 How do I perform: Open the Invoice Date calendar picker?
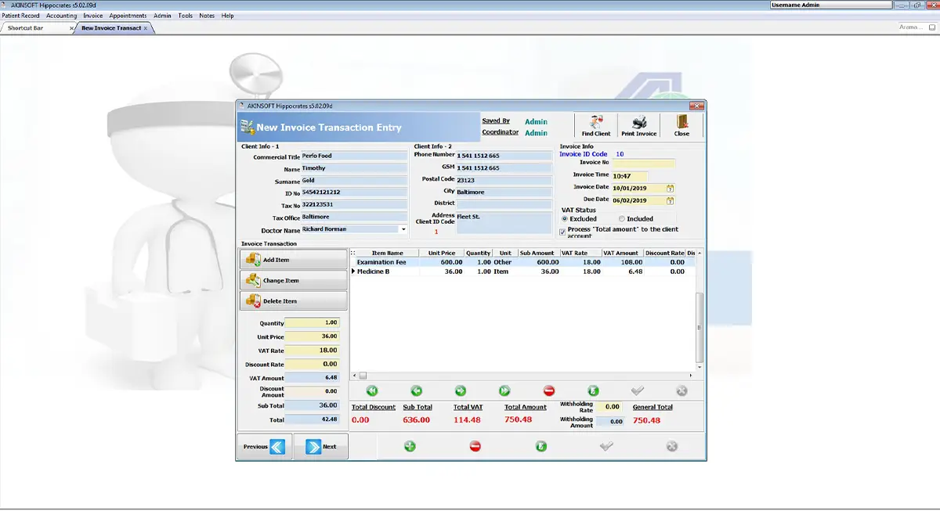tap(671, 188)
